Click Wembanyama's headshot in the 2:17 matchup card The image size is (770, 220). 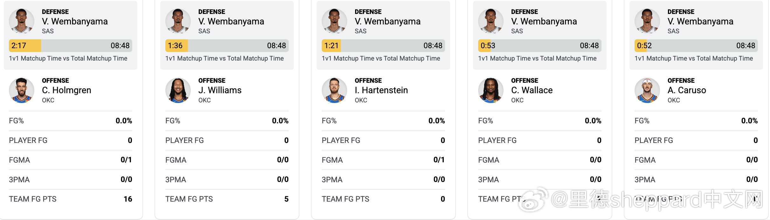(22, 21)
